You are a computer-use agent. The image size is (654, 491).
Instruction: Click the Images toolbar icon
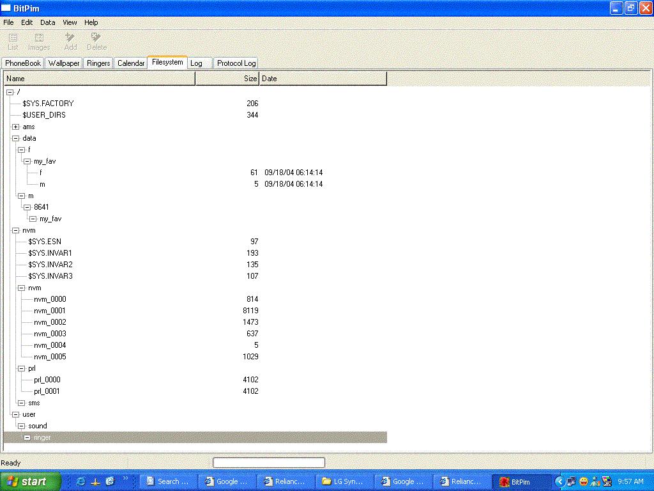(39, 42)
